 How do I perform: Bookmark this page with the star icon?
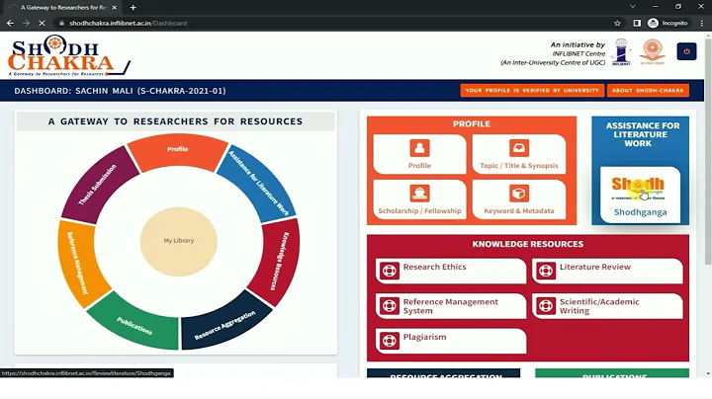[x=617, y=23]
